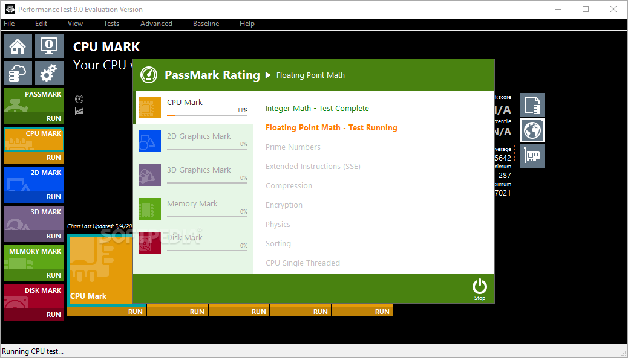The image size is (628, 358).
Task: Click the 'Floating Point Math' breadcrumb in header
Action: pos(310,75)
